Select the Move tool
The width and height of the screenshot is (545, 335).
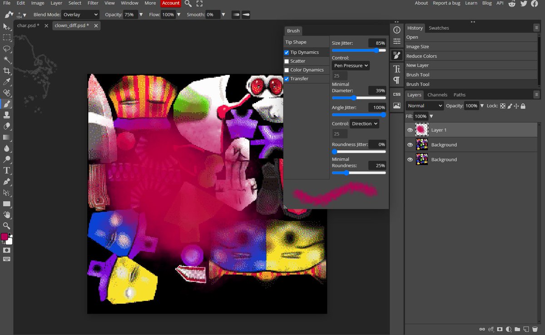tap(7, 27)
